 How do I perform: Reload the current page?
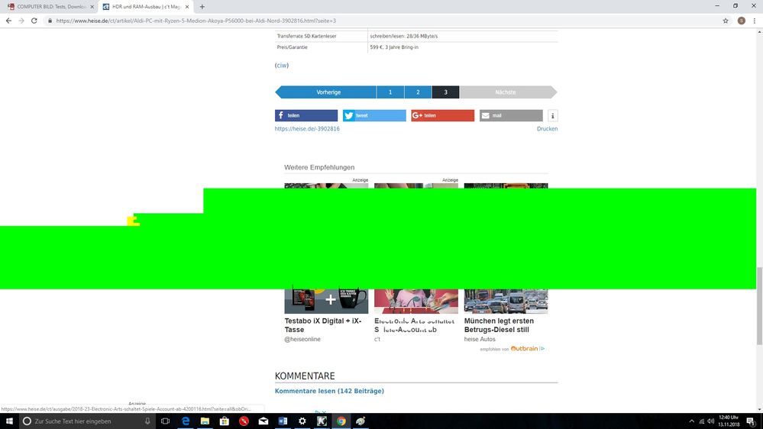pos(34,21)
